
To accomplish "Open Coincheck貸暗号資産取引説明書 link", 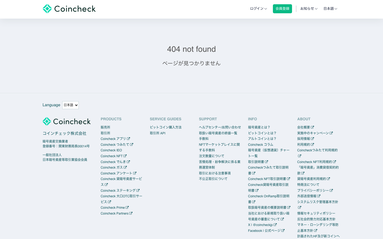I will (x=268, y=188).
